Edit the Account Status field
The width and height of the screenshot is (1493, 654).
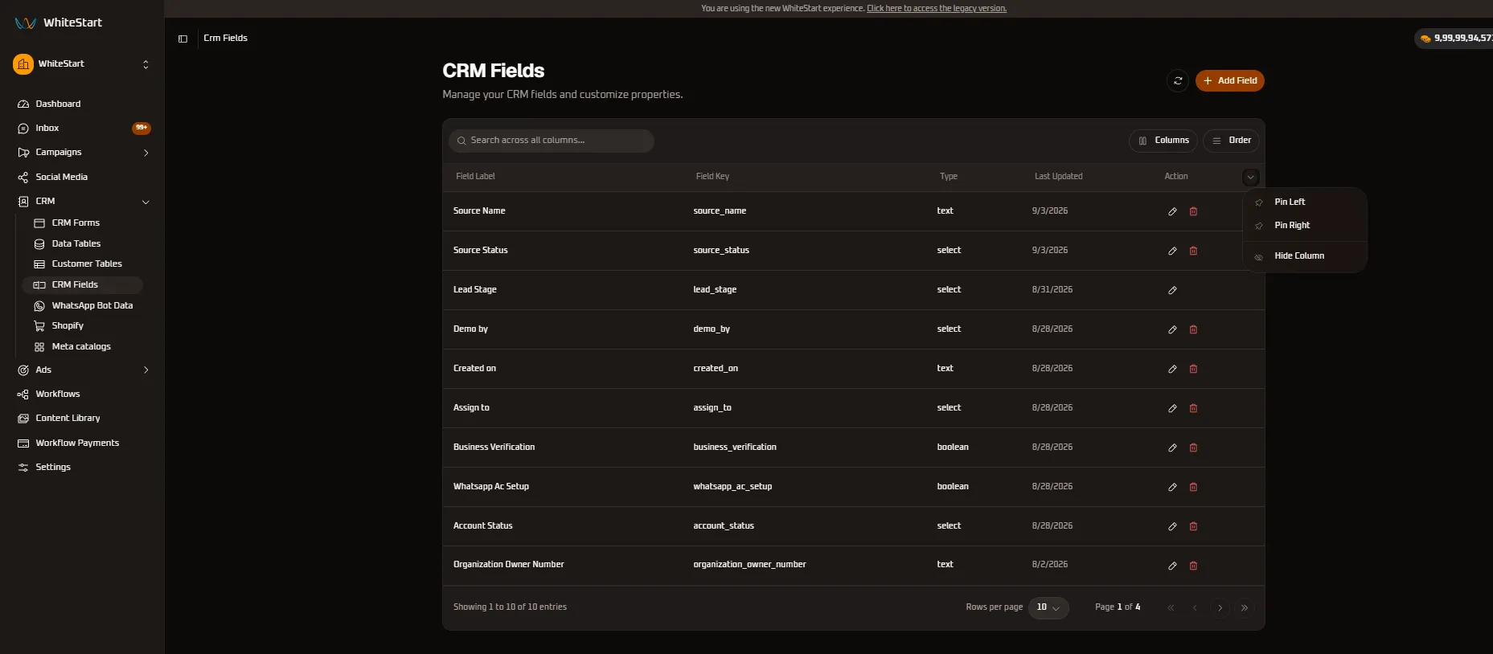pos(1172,526)
